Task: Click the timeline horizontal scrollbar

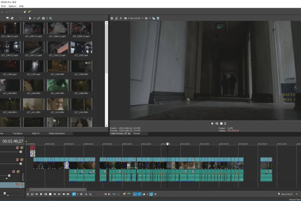Action: point(57,190)
